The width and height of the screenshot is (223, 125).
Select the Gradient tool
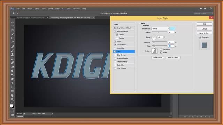point(13,67)
